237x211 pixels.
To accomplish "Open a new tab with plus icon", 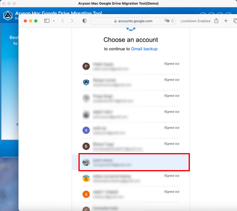I will 226,21.
